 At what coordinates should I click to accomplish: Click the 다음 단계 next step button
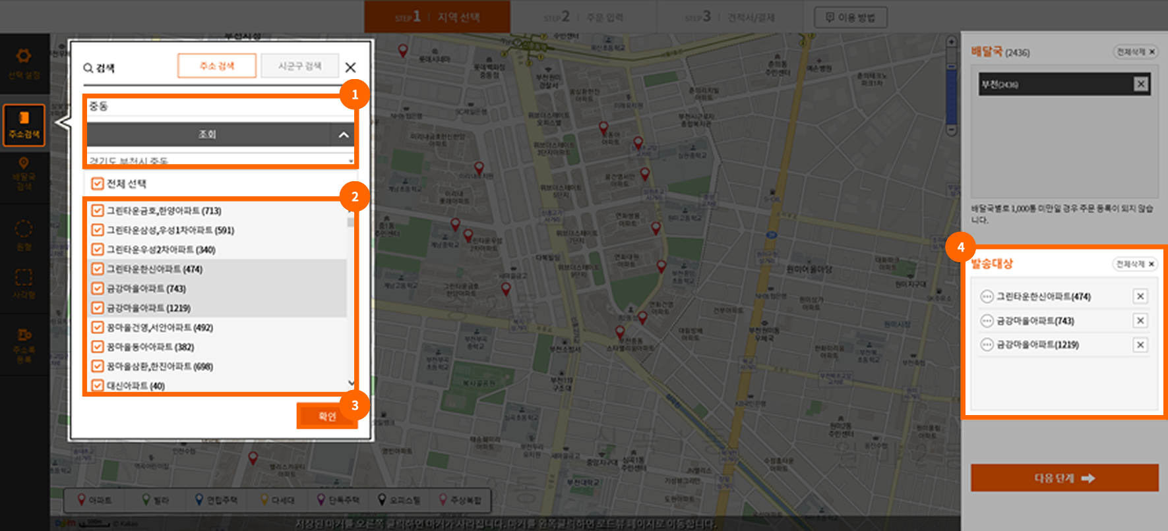[1064, 478]
